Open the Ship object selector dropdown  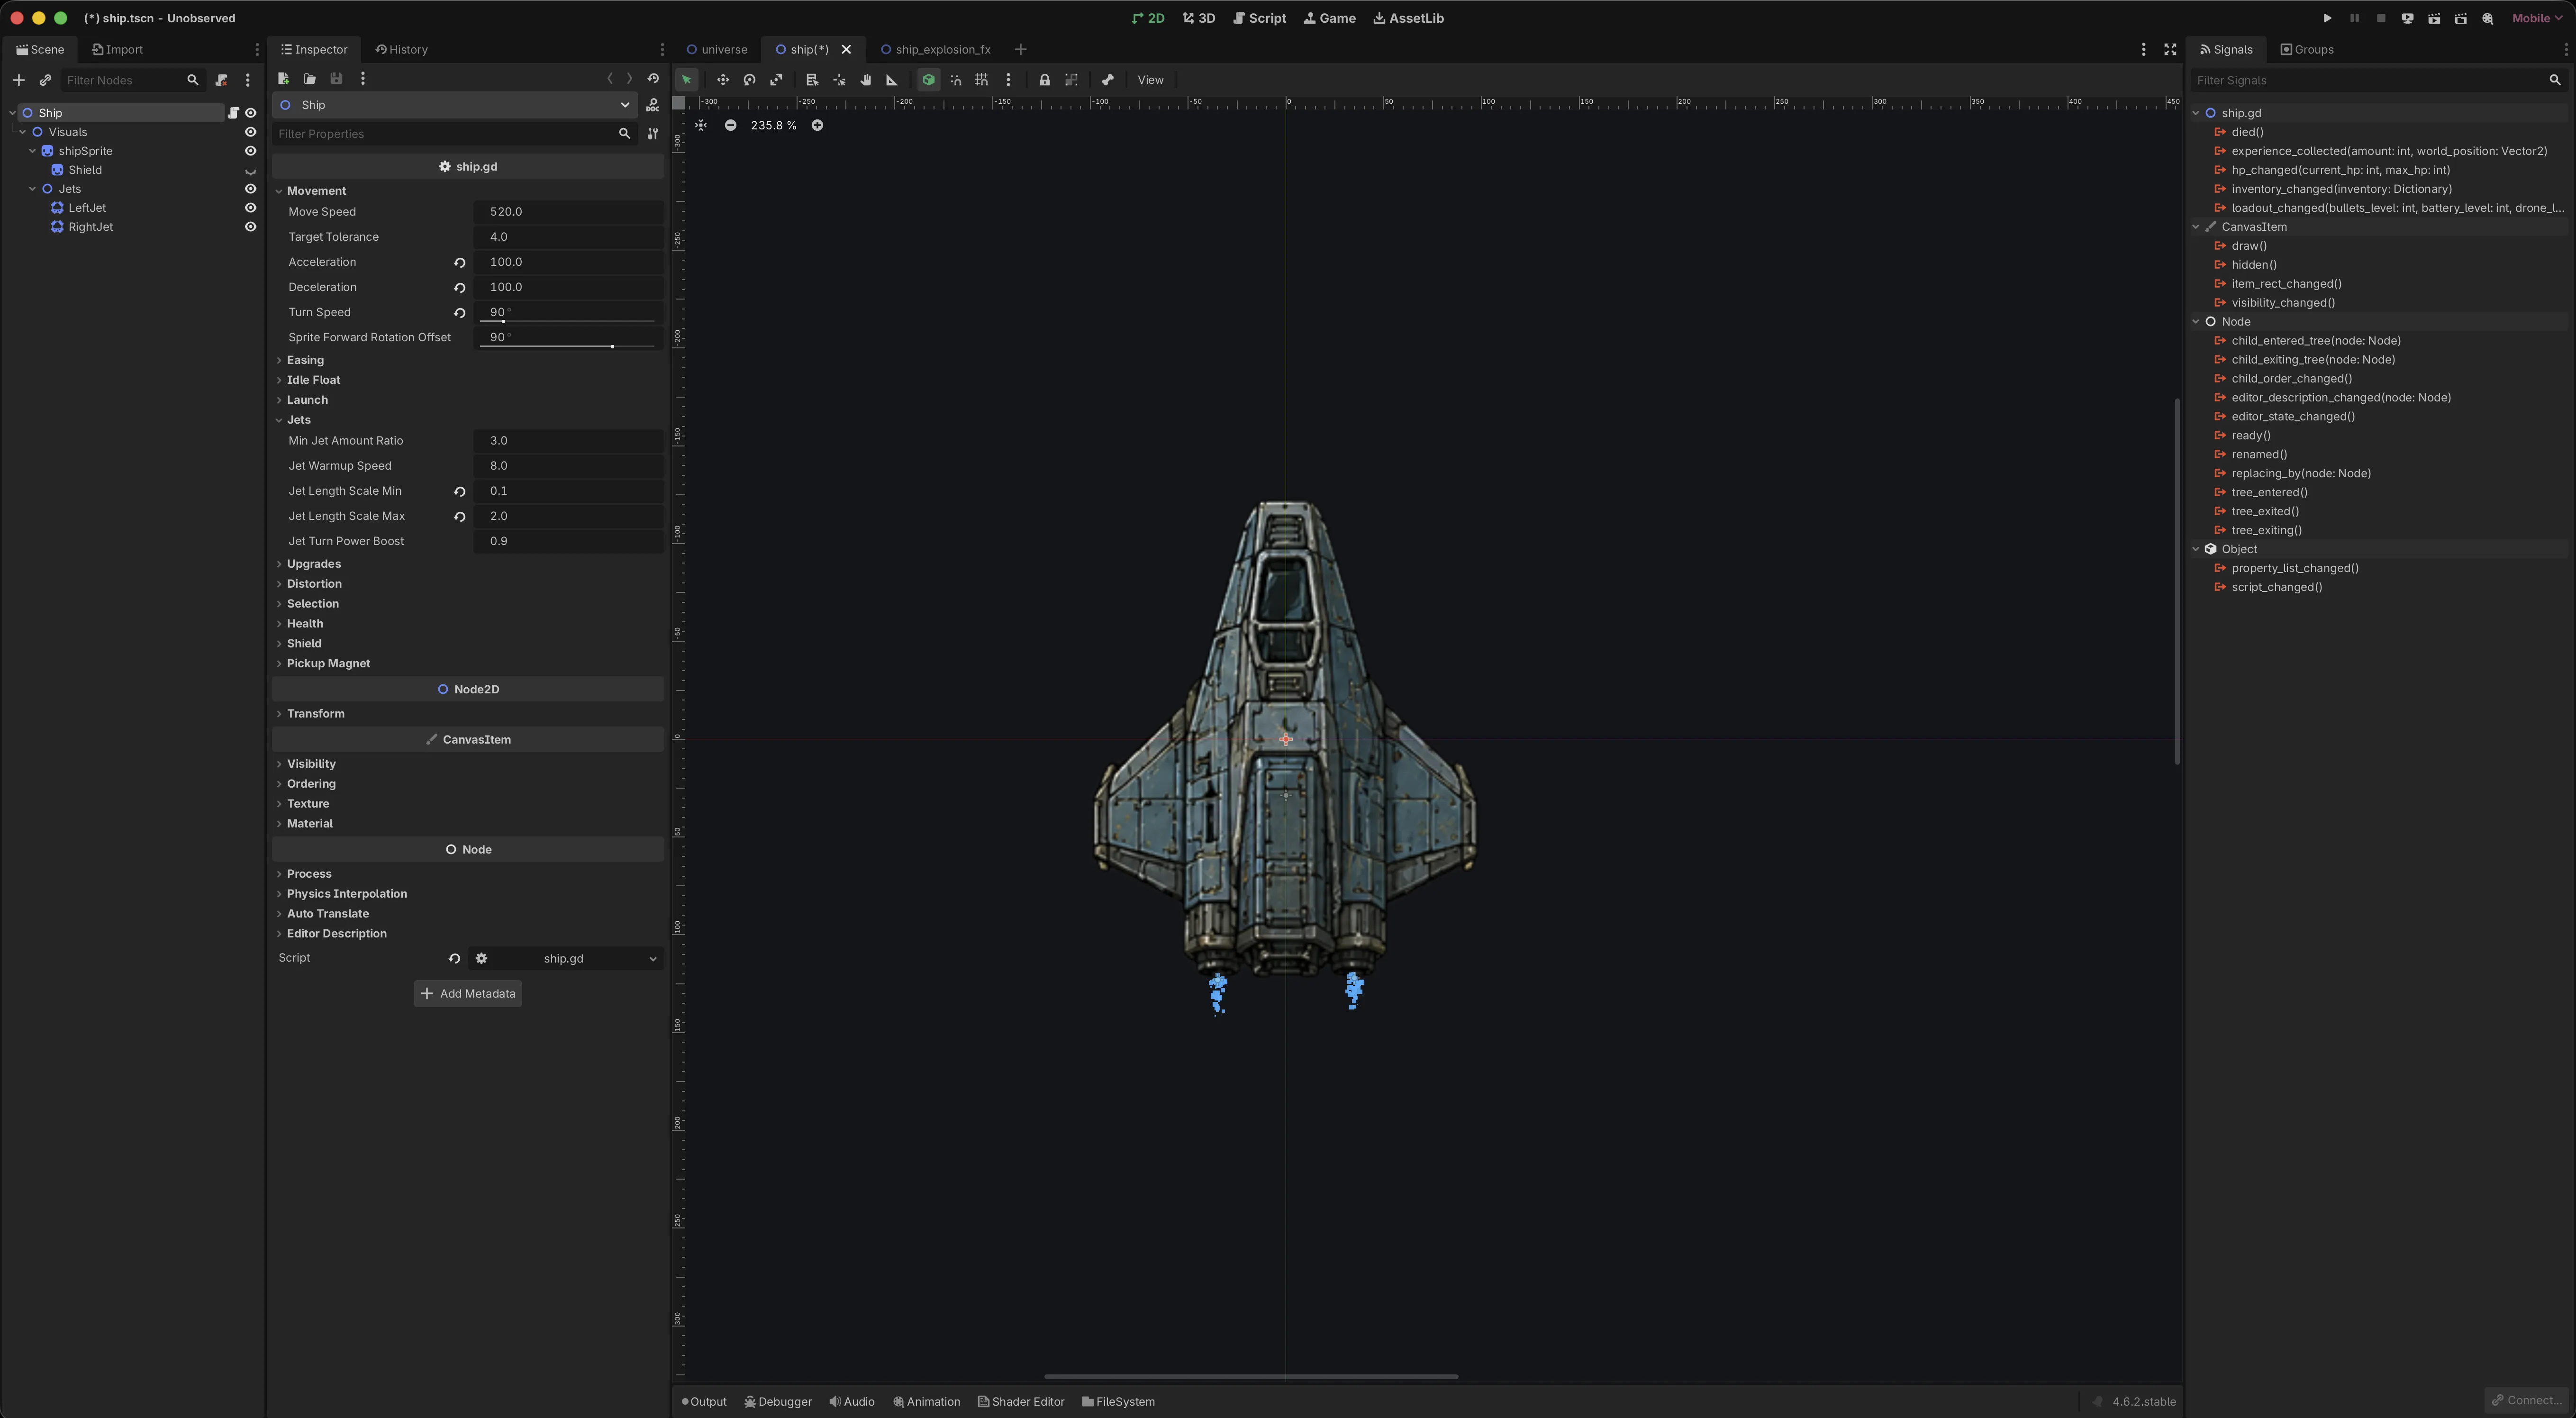tap(455, 105)
